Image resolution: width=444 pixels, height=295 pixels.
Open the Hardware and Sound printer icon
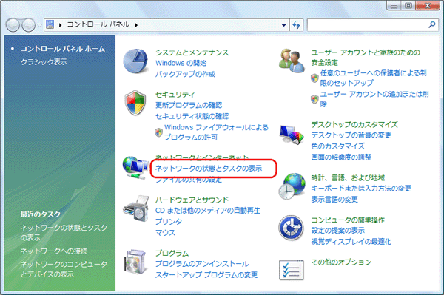[x=136, y=208]
